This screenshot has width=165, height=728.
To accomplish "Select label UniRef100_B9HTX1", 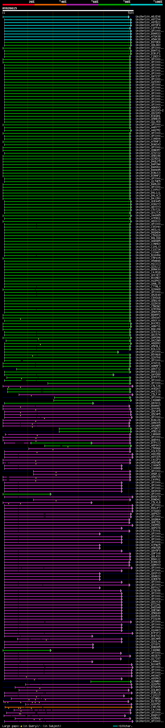I will (148, 51).
